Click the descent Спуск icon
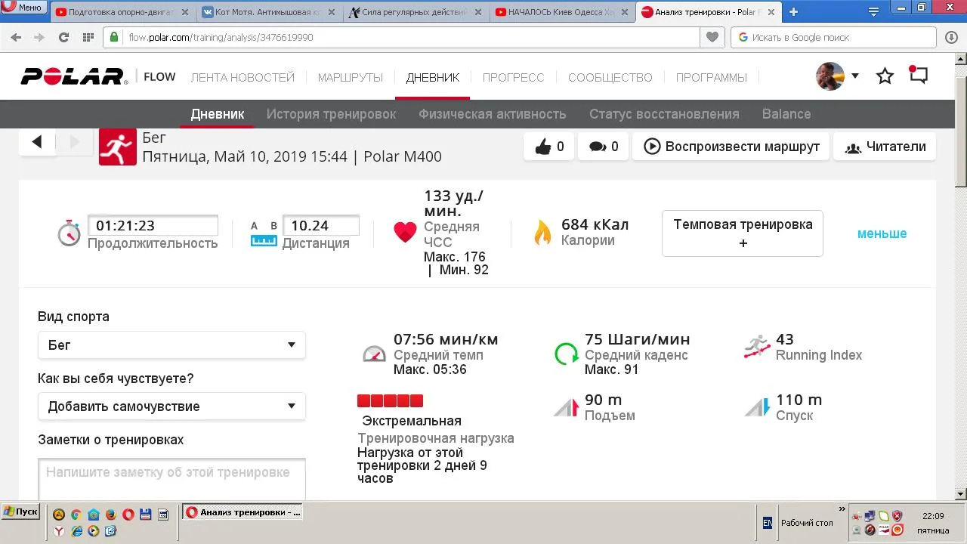This screenshot has width=967, height=544. click(757, 408)
